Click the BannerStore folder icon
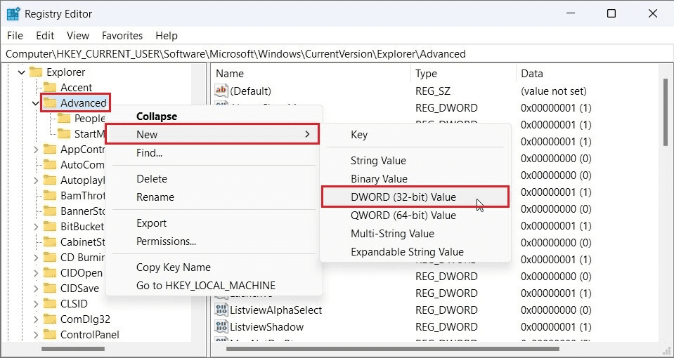Viewport: 674px width, 358px height. point(50,211)
